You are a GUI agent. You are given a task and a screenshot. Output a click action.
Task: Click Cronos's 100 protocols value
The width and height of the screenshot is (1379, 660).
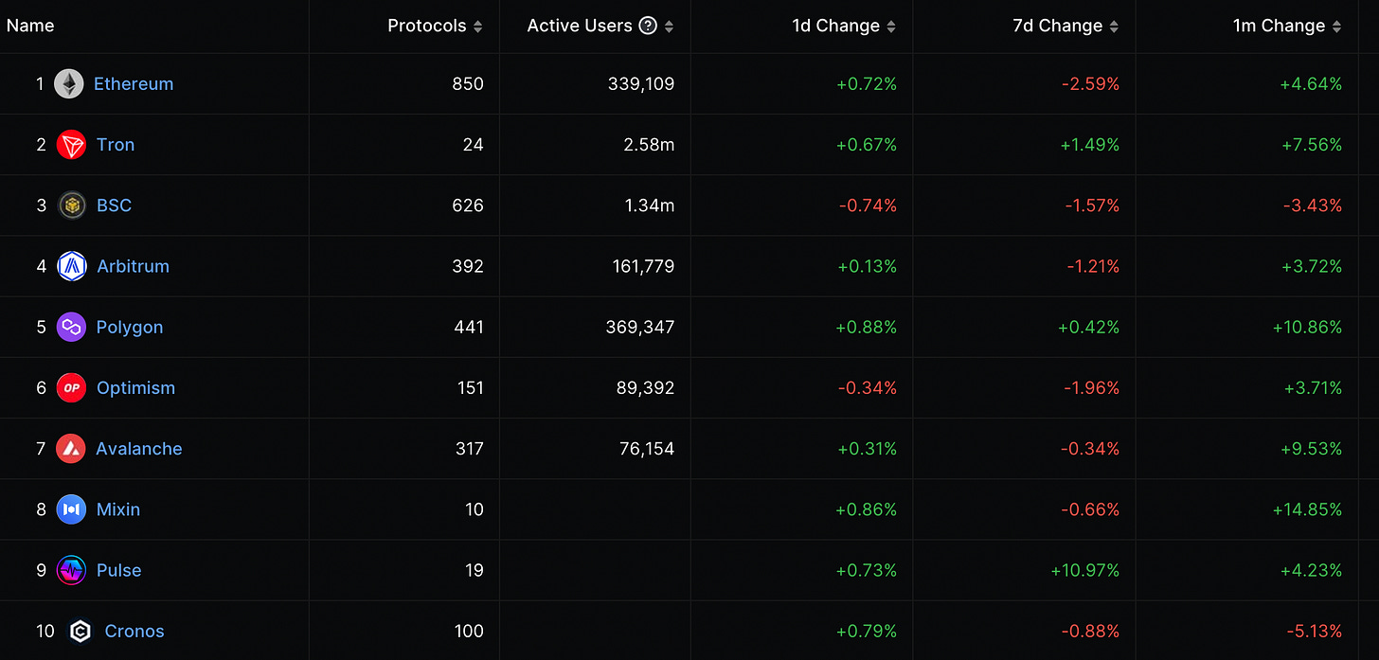point(469,631)
